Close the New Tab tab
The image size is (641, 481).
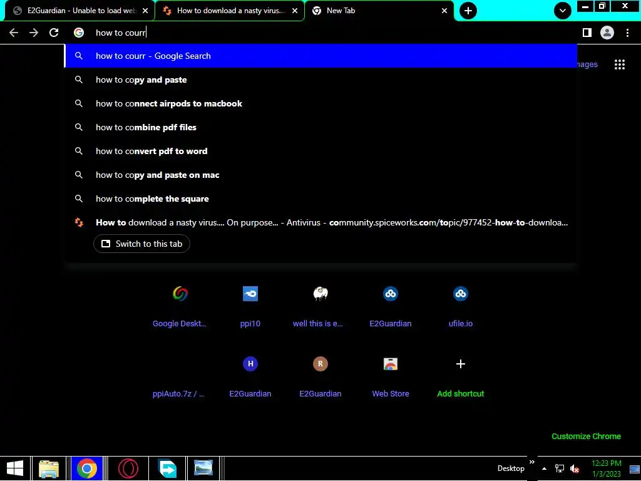[x=444, y=11]
